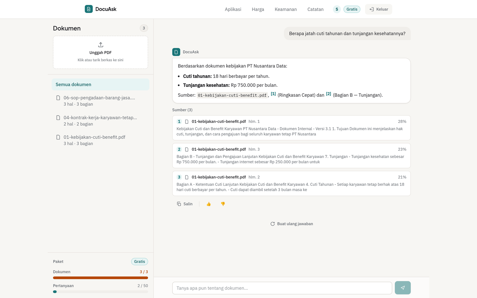Click the file icon in source card 2

[x=187, y=149]
